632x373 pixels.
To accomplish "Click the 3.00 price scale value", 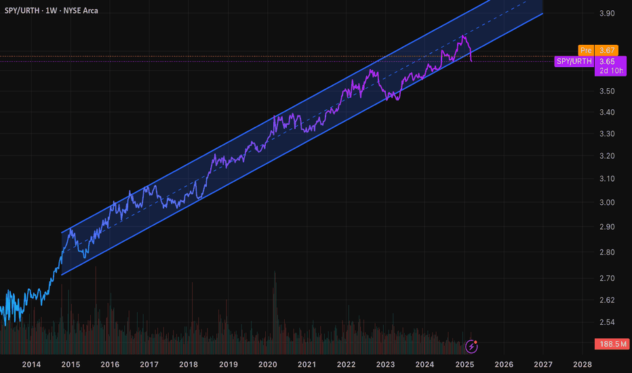I will click(607, 202).
